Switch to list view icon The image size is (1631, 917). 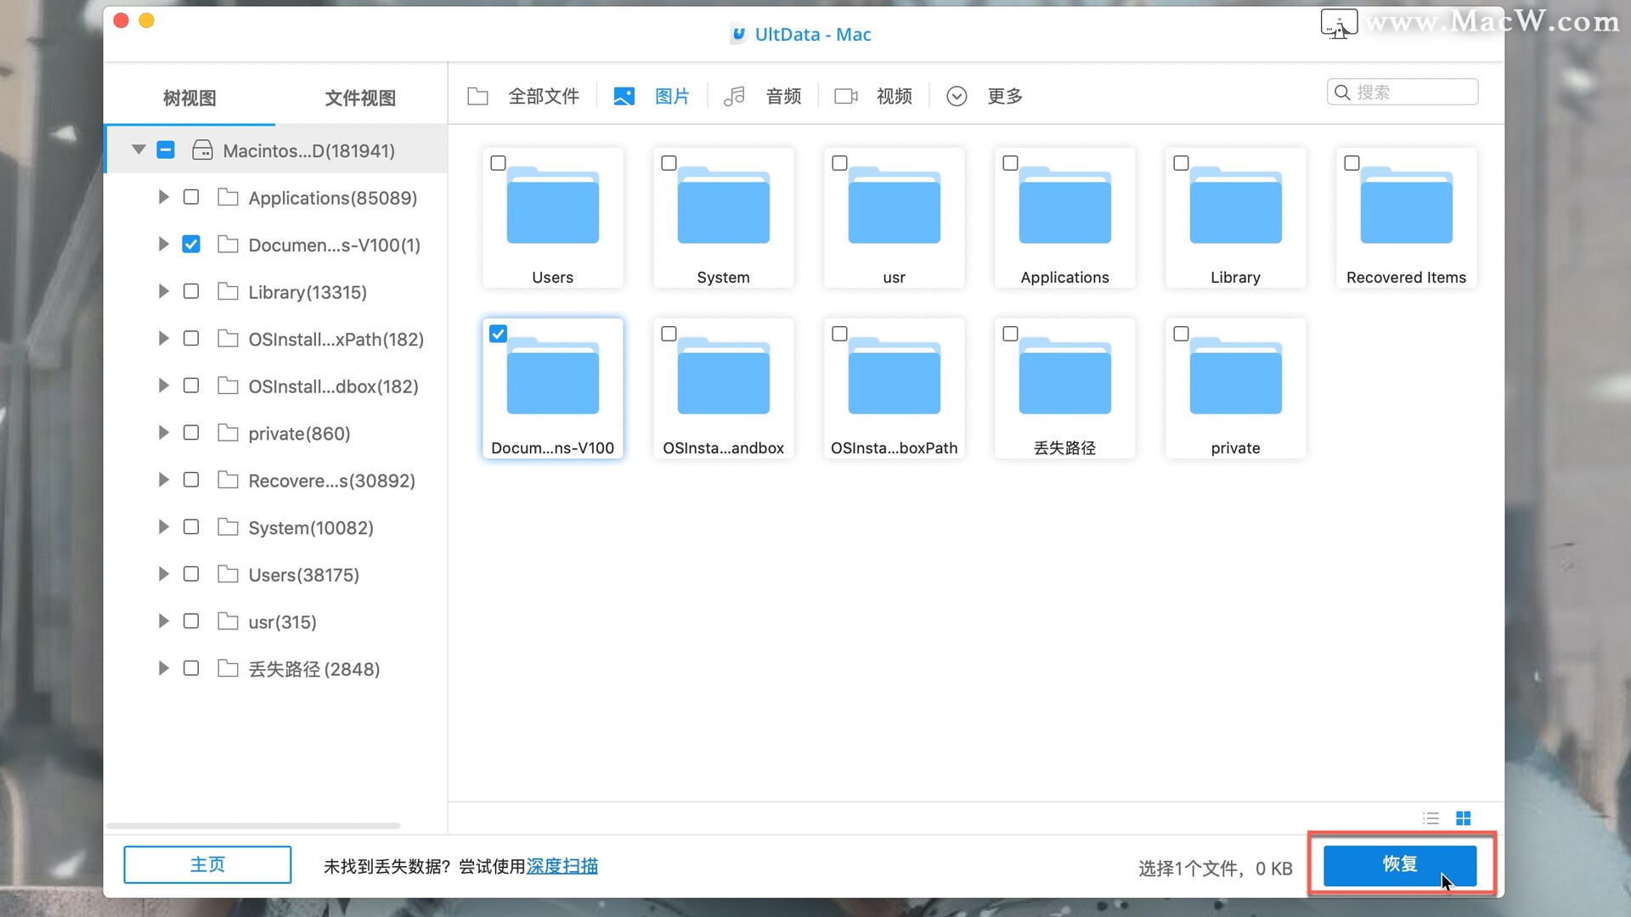(x=1431, y=819)
